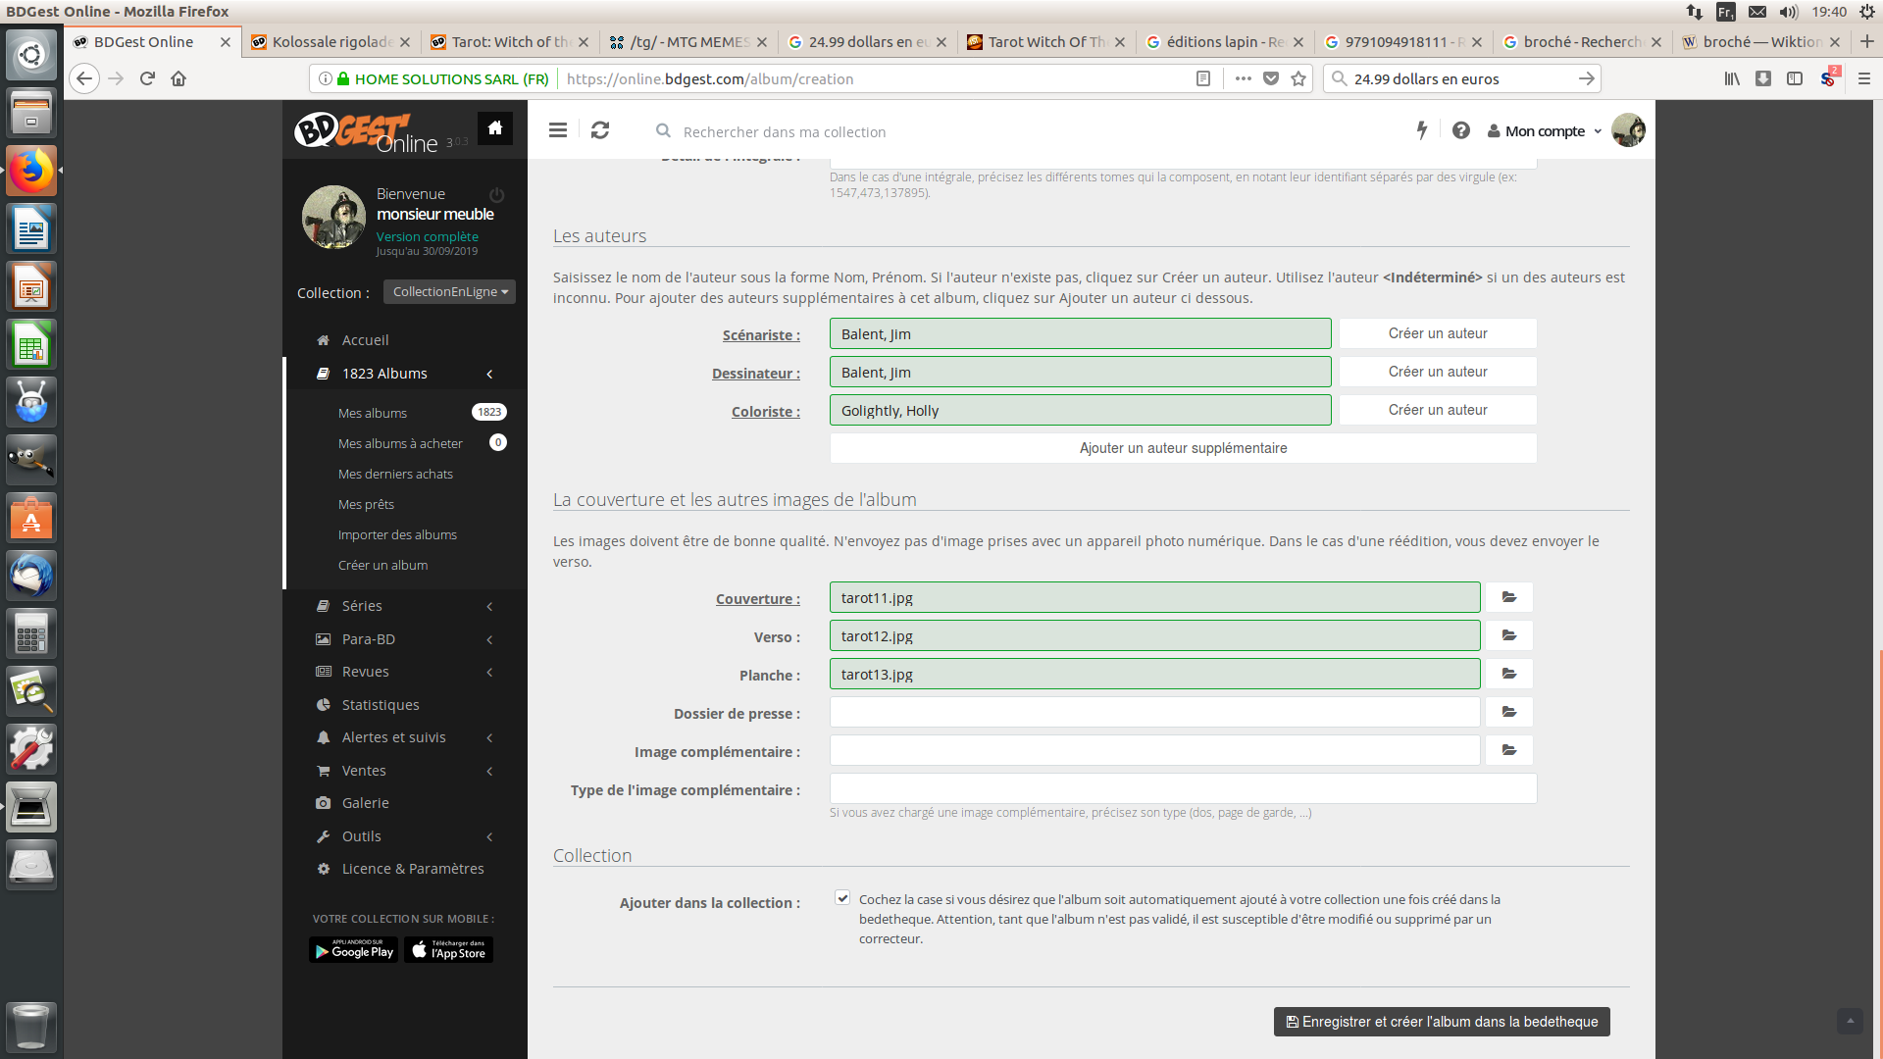Browse file for Dossier de presse
This screenshot has width=1883, height=1059.
click(1508, 712)
